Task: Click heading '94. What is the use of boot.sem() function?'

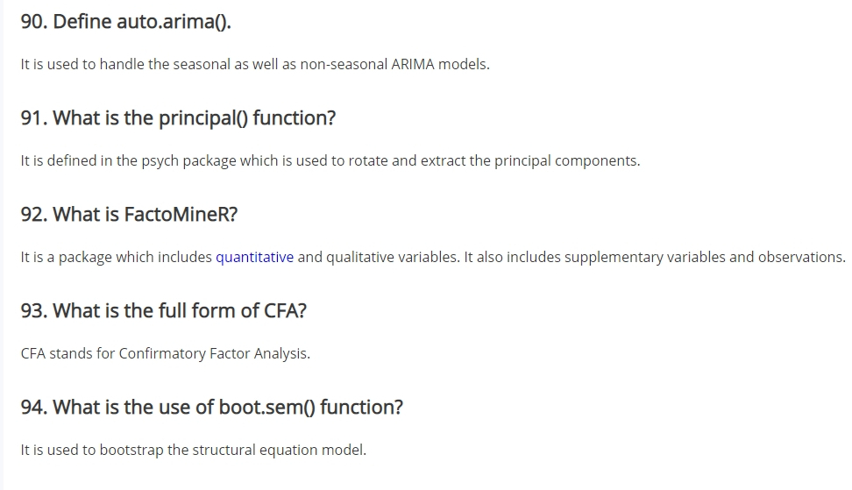Action: coord(212,407)
